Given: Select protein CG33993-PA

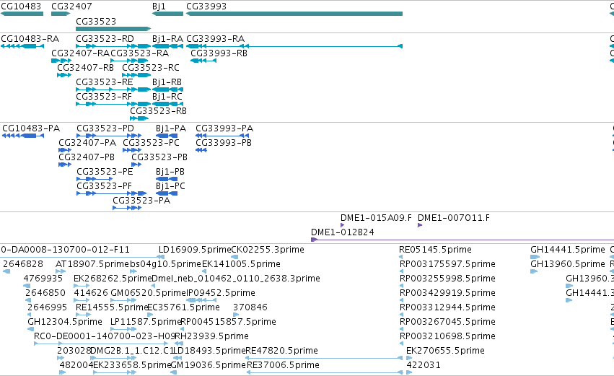Looking at the screenshot, I should click(224, 128).
